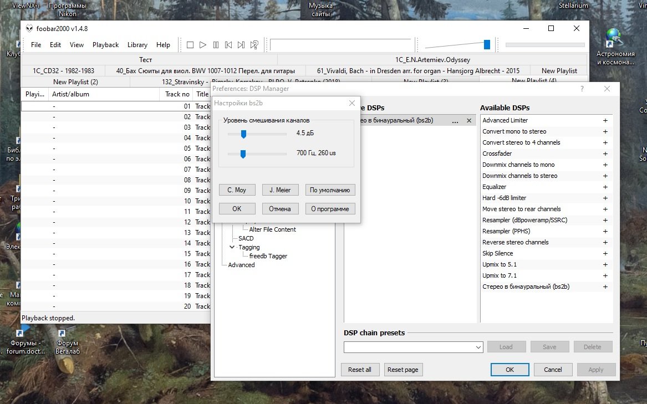
Task: Select SACD in preferences tree
Action: [246, 238]
